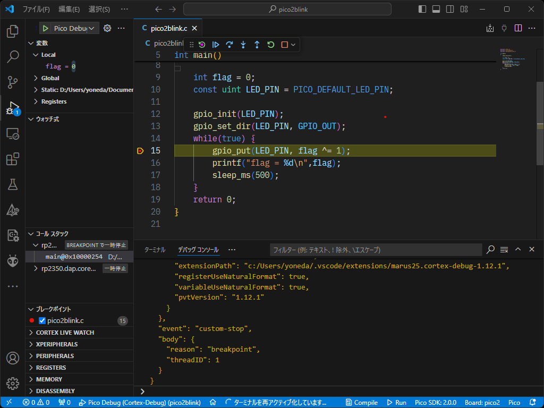Image resolution: width=544 pixels, height=408 pixels.
Task: Toggle bottom panel layout button
Action: click(x=436, y=9)
